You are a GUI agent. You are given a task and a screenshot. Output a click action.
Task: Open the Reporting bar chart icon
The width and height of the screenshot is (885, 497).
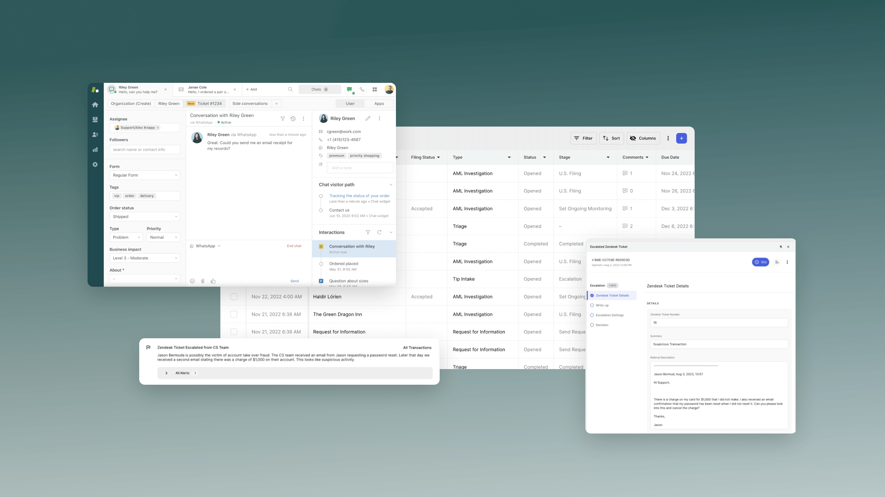click(x=95, y=150)
